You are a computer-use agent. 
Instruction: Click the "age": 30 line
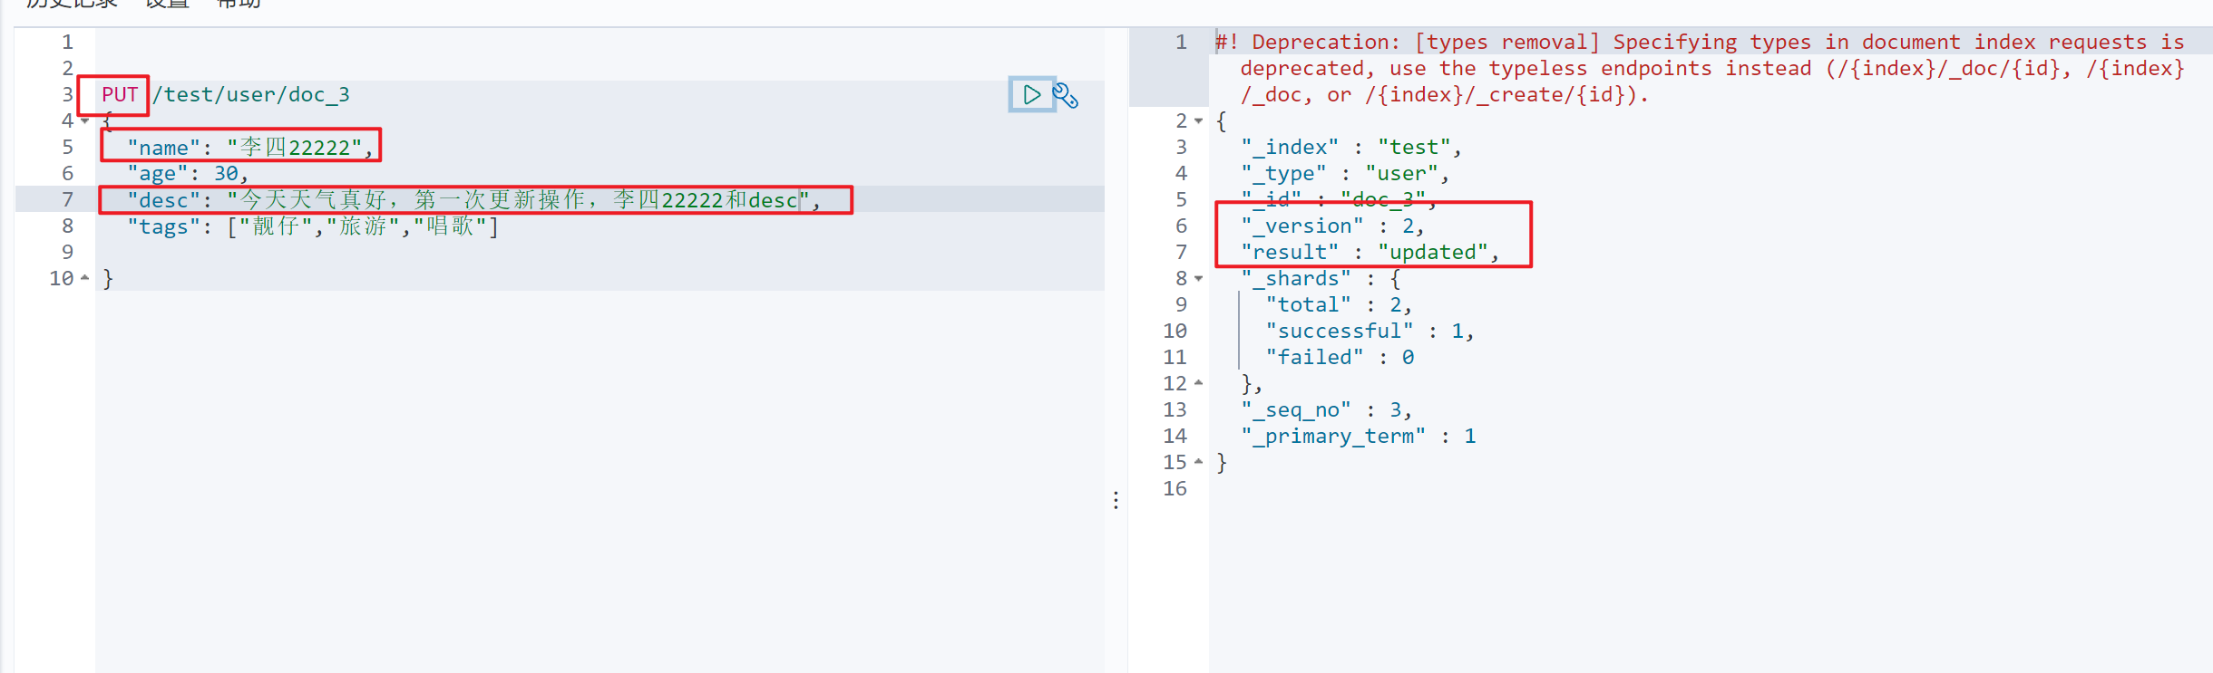pos(188,173)
